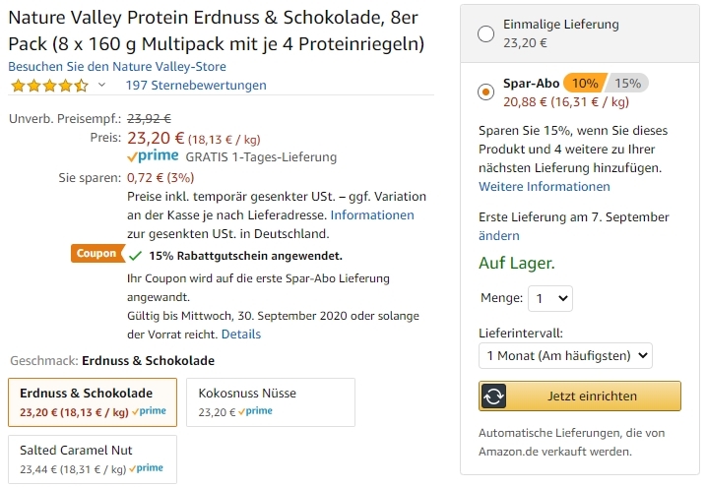Select the Spar-Abo radio button
706x487 pixels.
485,92
